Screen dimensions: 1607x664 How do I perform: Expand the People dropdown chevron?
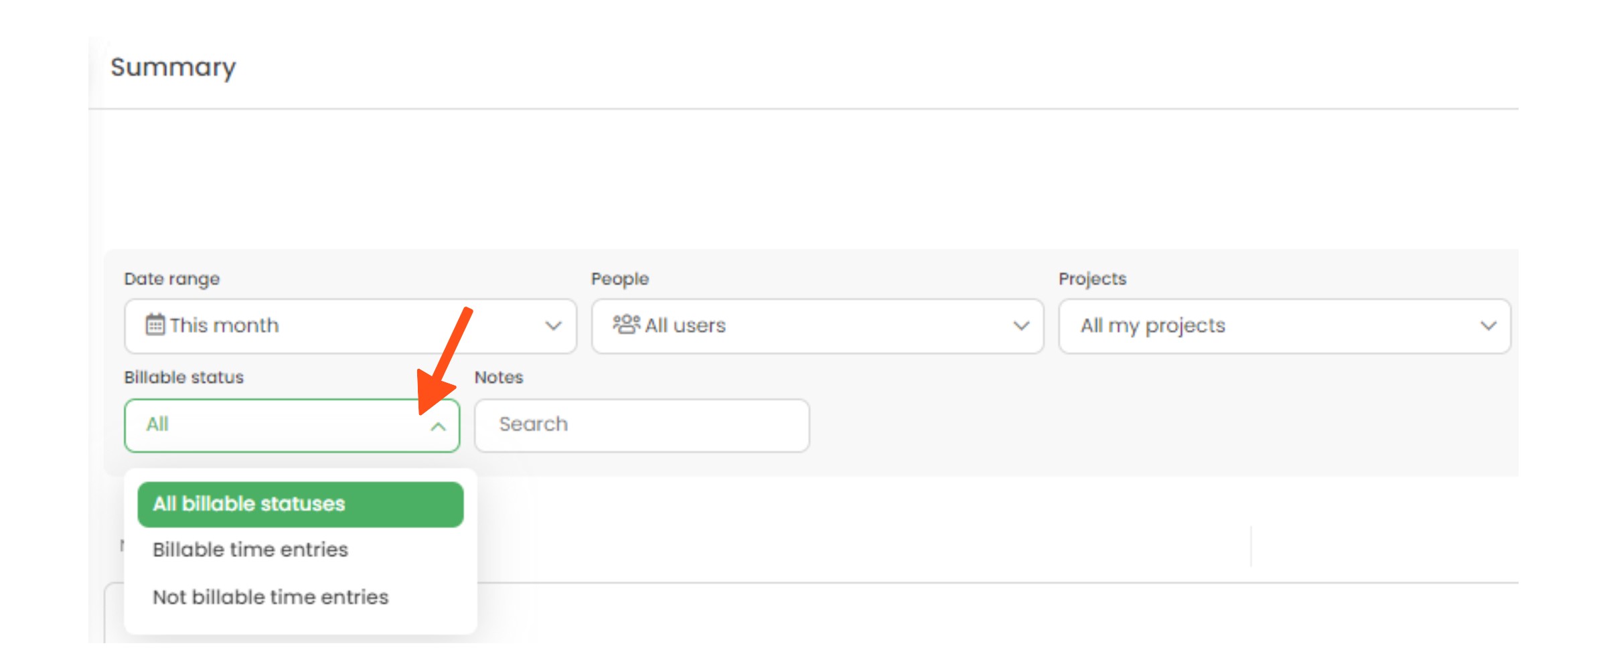pos(1020,326)
